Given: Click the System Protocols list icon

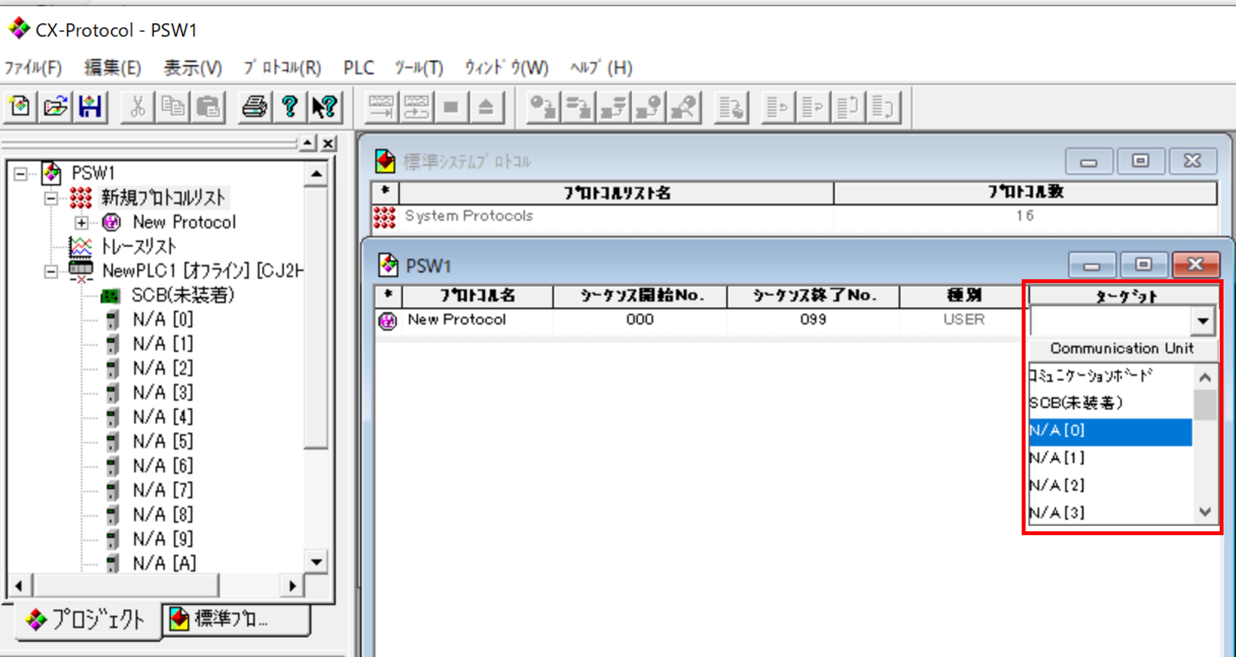Looking at the screenshot, I should (384, 217).
